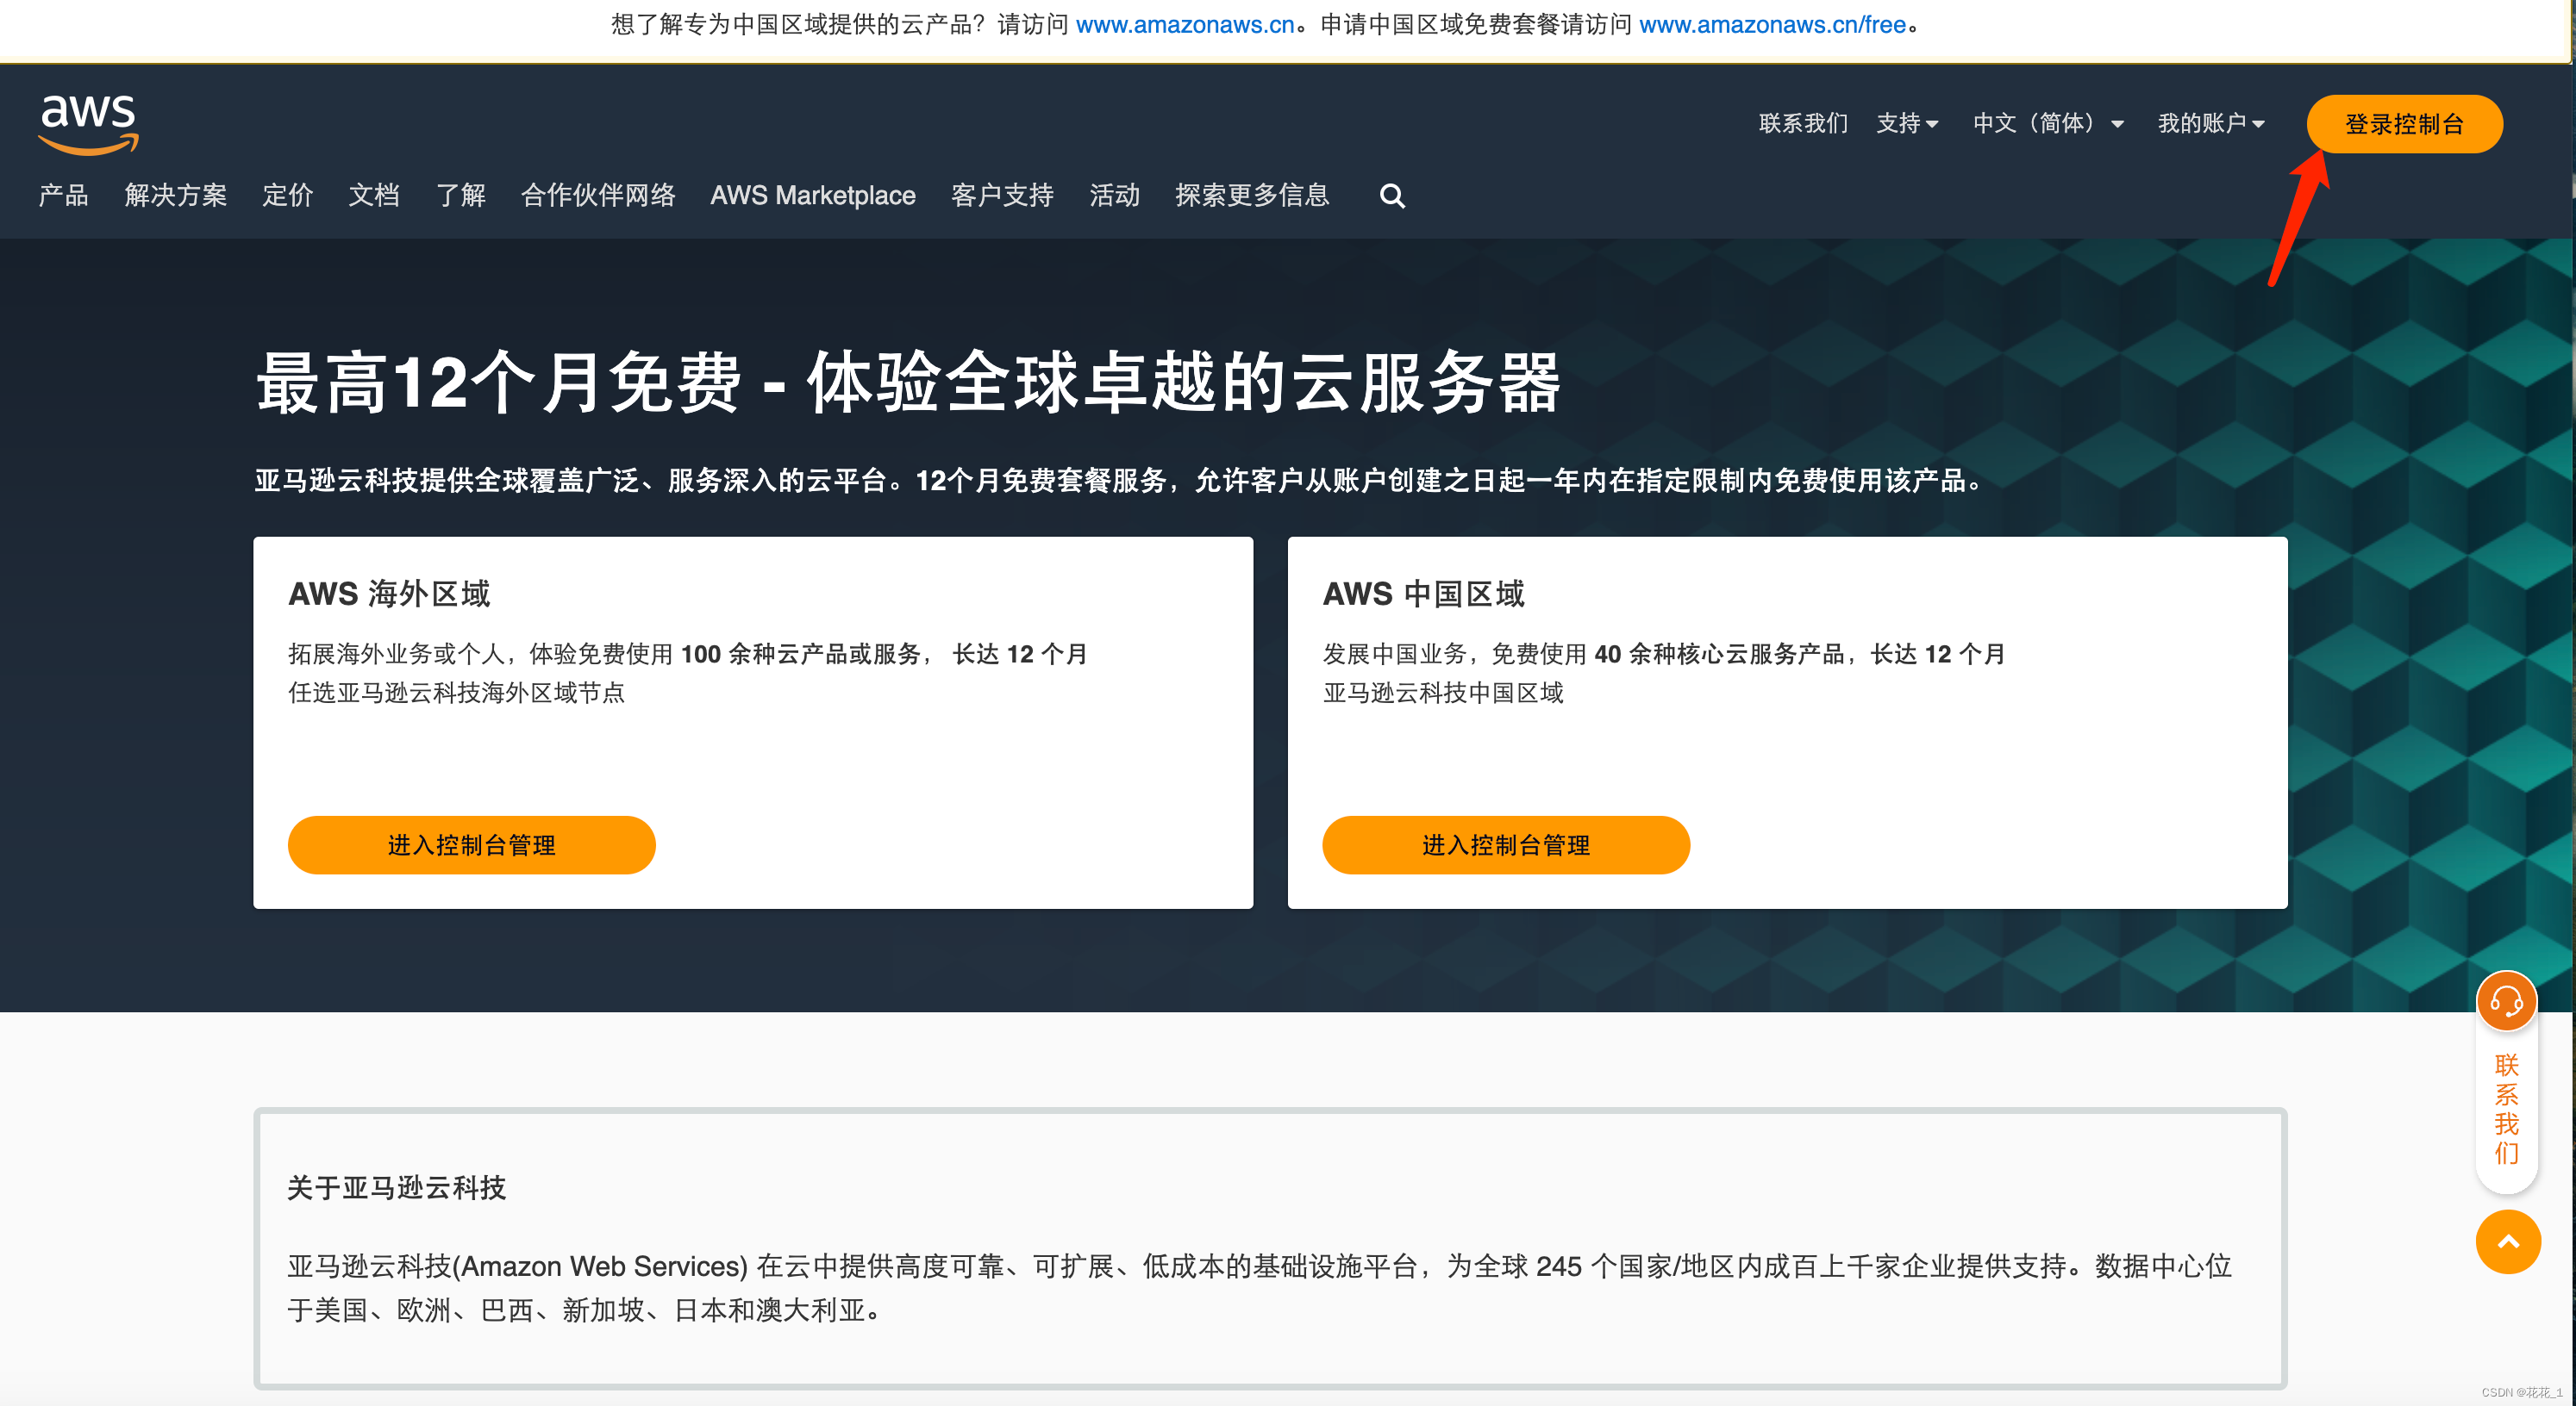Click 进入控制台管理 under AWS 中国区域
Screen dimensions: 2576x1406
point(1506,845)
